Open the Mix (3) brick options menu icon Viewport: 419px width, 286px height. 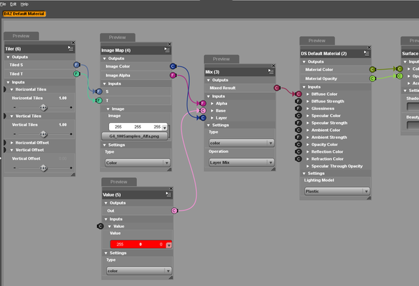click(271, 71)
